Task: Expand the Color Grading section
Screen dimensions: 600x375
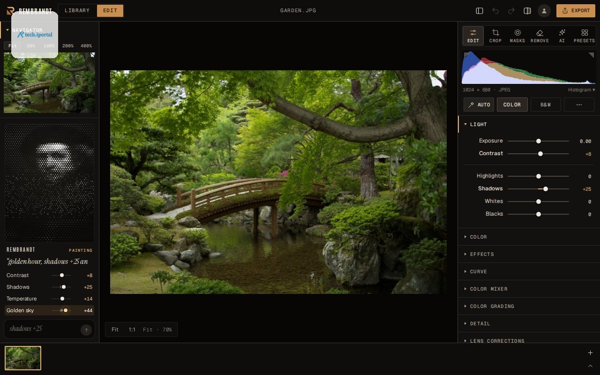Action: pyautogui.click(x=529, y=306)
